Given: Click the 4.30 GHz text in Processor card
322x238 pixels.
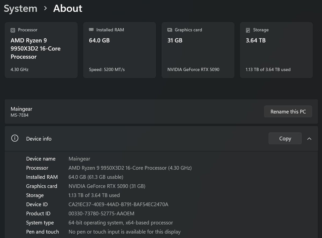Looking at the screenshot, I should pos(20,69).
